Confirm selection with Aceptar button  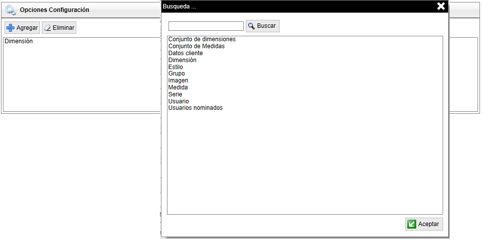pyautogui.click(x=424, y=224)
